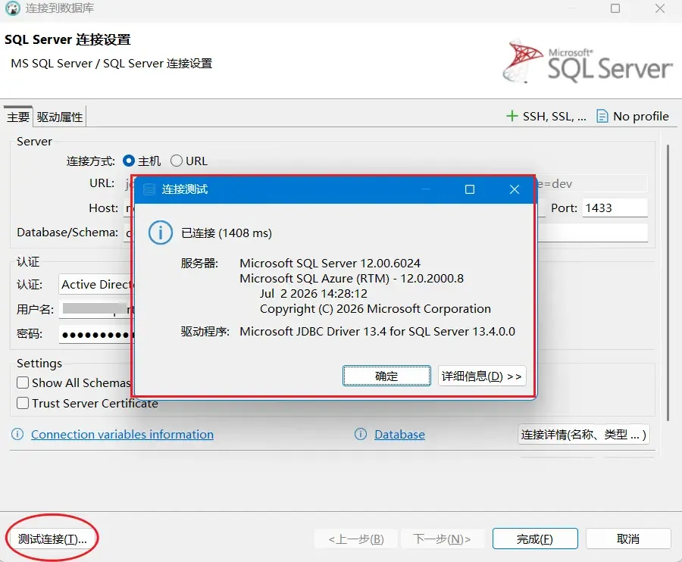Close the 连接到数据库 window
Screen dimensions: 682x562
click(660, 8)
